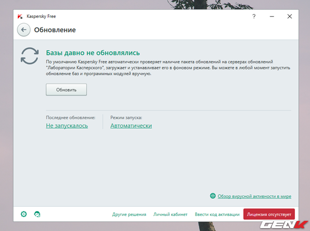The width and height of the screenshot is (310, 231).
Task: Open help with the question mark icon
Action: (x=254, y=16)
